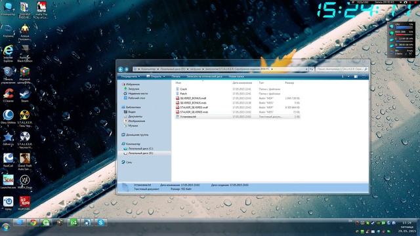The height and width of the screenshot is (236, 420).
Task: Launch Grand Theft Auto San Andreas shortcut
Action: pyautogui.click(x=25, y=162)
